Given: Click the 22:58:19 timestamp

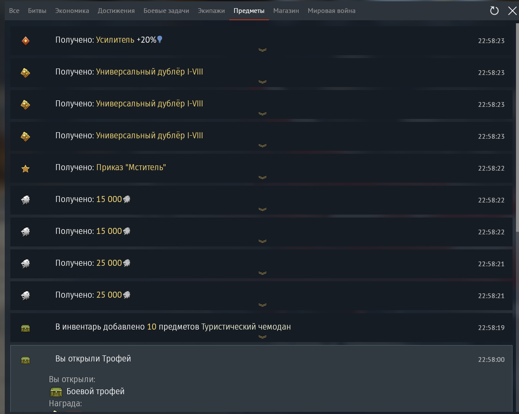Looking at the screenshot, I should tap(491, 328).
